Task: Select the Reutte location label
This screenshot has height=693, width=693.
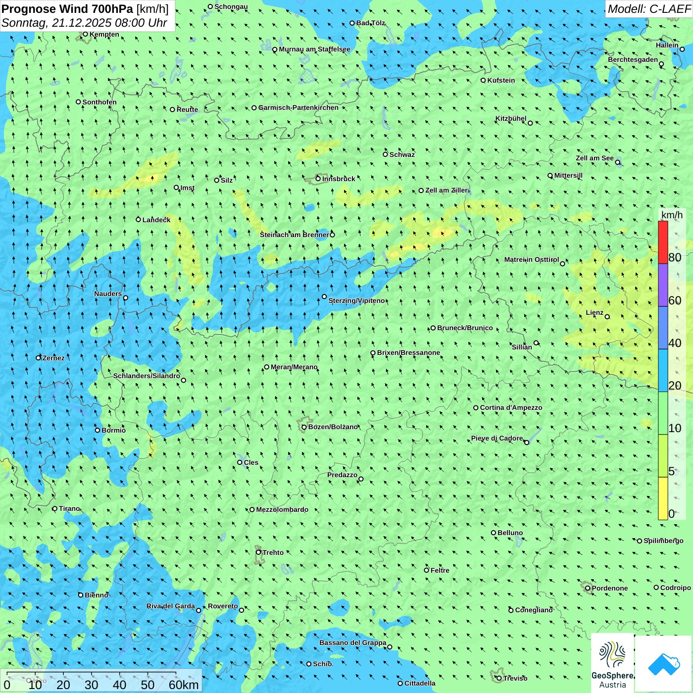Action: pos(187,109)
